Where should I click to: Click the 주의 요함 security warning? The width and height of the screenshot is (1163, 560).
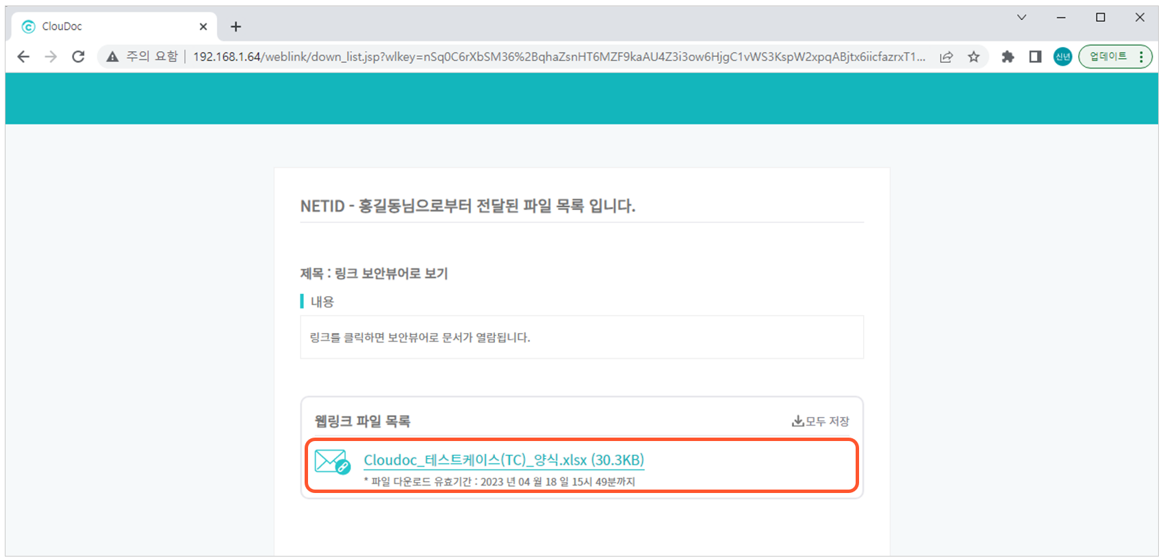tap(142, 57)
